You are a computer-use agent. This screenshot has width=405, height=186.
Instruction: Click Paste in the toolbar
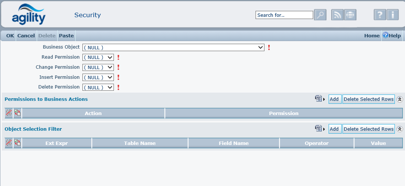(x=66, y=36)
